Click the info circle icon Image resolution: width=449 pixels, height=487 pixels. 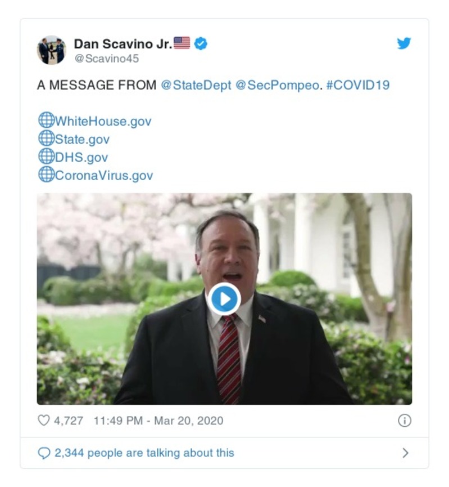point(404,420)
